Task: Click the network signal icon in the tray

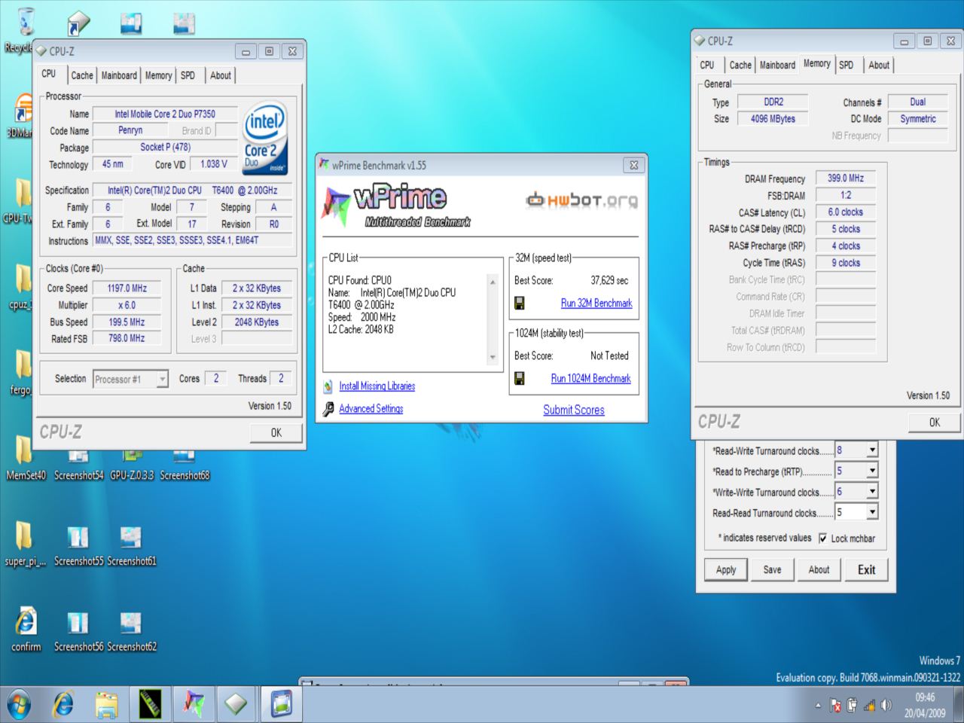Action: point(869,706)
